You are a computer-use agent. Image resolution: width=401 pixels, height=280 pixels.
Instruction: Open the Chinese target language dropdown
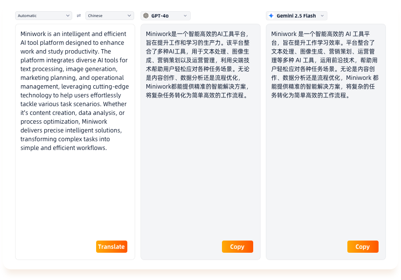coord(109,16)
